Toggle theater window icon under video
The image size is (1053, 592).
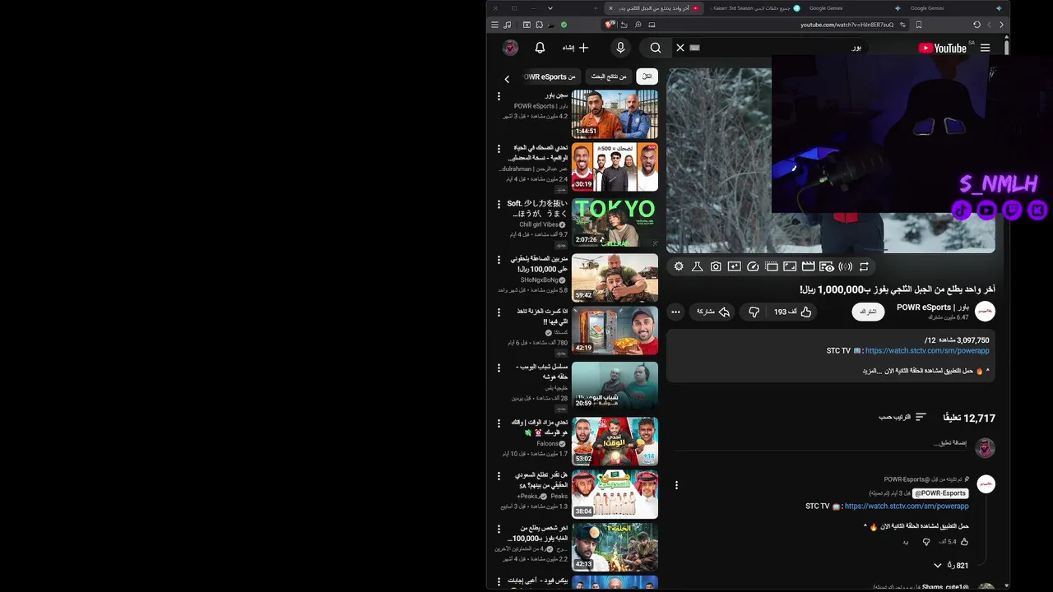[772, 266]
